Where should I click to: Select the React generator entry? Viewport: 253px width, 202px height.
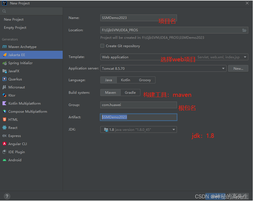coord(31,128)
